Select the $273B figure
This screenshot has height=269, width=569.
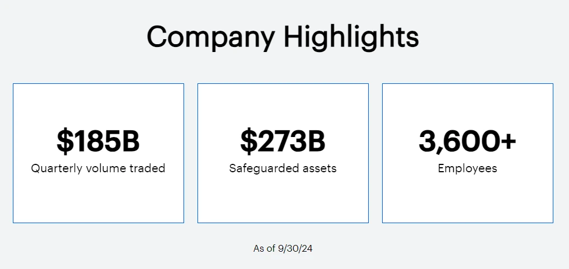coord(283,141)
